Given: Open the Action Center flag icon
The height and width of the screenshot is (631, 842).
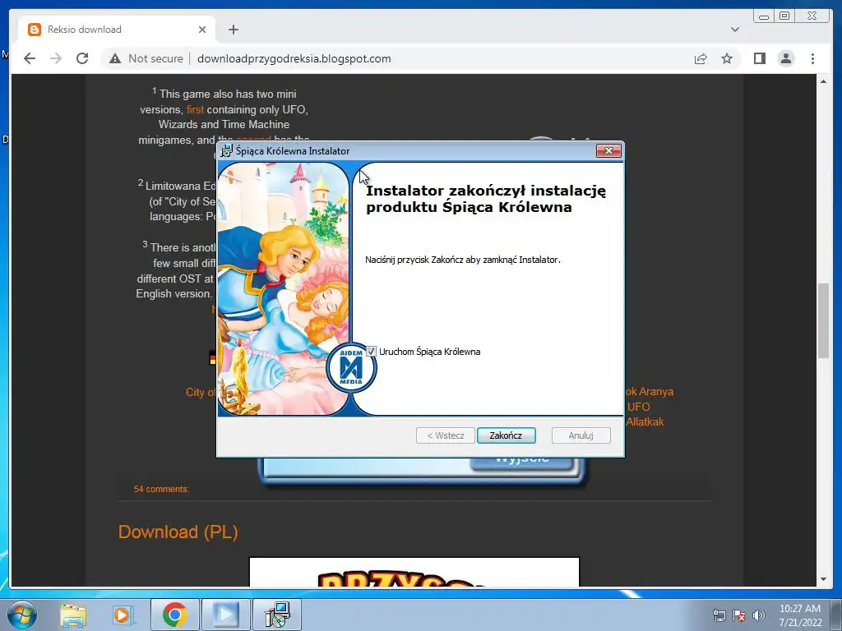Looking at the screenshot, I should tap(739, 615).
